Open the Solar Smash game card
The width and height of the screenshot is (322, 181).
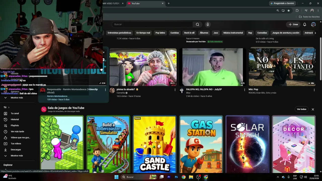coord(247,144)
